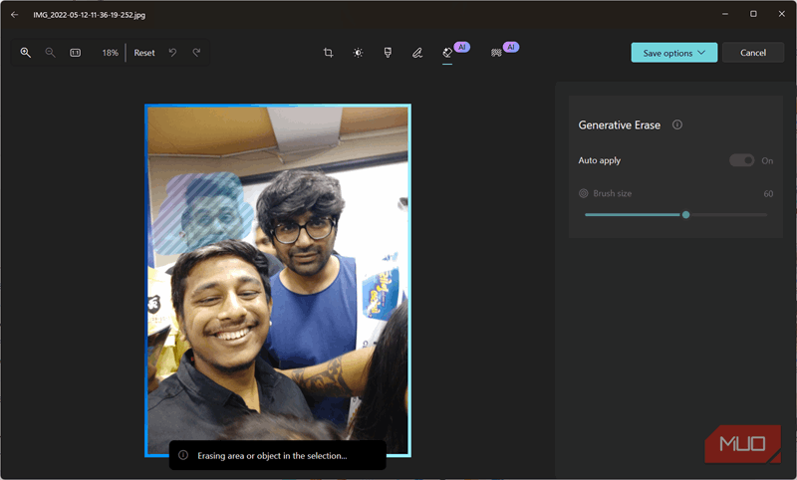Click the brush size value 60

(768, 193)
